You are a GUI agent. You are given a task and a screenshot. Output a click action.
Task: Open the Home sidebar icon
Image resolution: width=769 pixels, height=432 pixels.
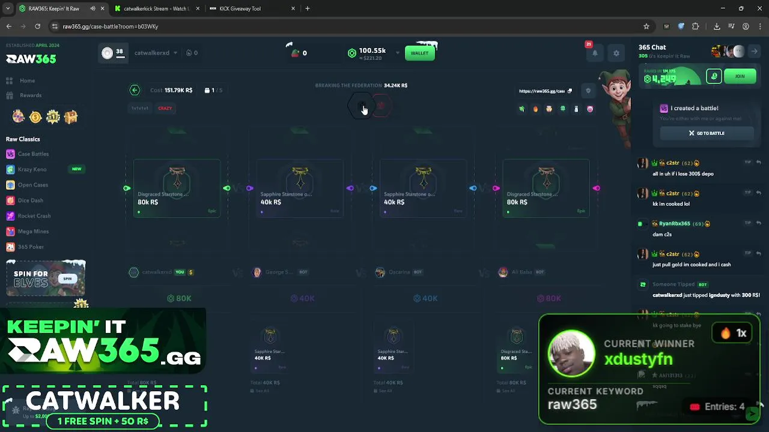[10, 80]
